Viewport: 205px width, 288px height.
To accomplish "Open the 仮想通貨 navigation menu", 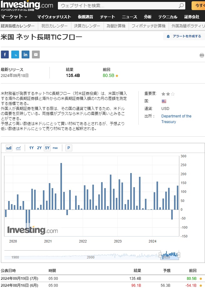I will [85, 17].
